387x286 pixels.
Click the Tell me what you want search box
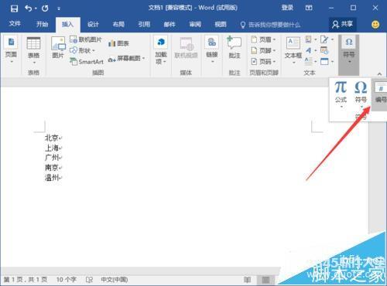(270, 25)
